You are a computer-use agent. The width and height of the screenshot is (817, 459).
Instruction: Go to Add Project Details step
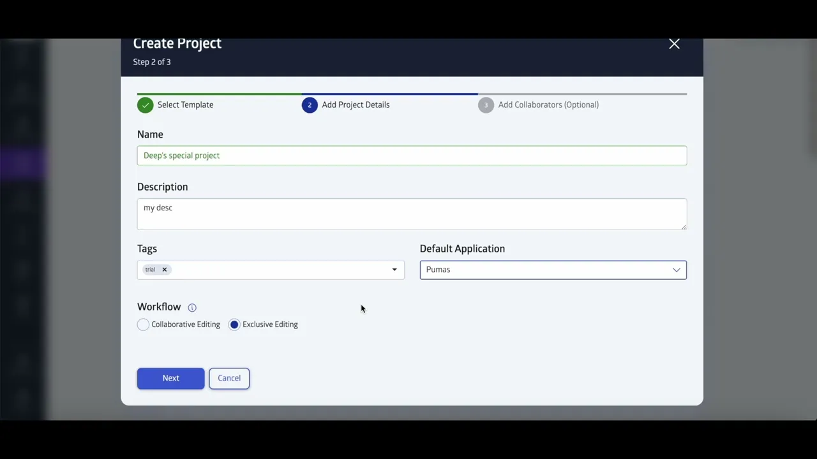[x=356, y=105]
